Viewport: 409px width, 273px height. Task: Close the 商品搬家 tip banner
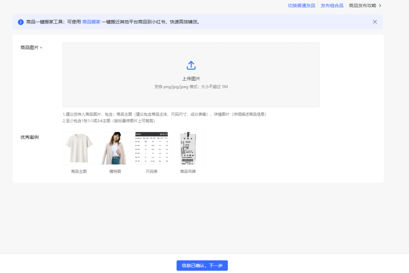(x=375, y=22)
